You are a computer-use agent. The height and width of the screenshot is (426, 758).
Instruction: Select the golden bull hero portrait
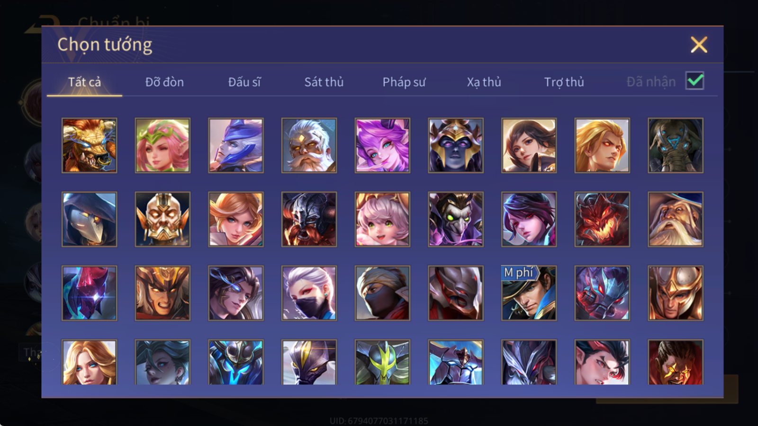coord(89,145)
